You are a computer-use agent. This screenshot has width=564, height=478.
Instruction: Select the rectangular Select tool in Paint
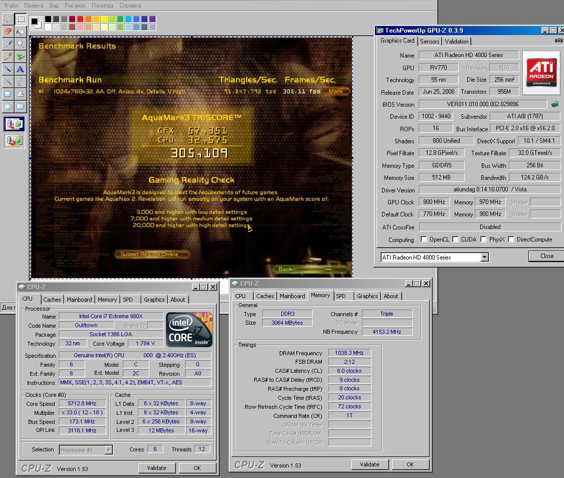21,19
